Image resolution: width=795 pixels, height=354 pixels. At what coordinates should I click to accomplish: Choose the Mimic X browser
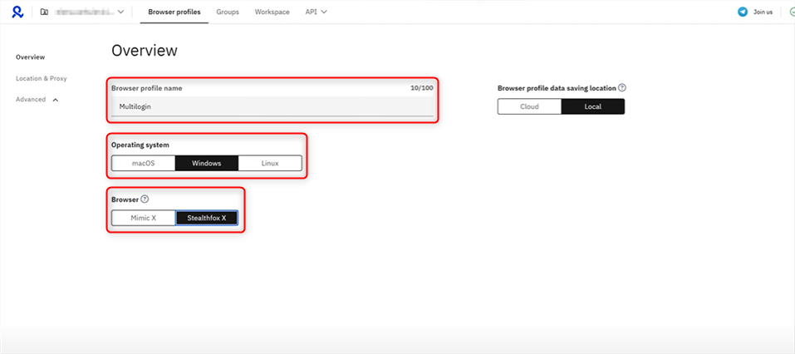[x=144, y=218]
